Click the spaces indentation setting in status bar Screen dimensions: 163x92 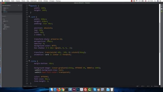157,86
